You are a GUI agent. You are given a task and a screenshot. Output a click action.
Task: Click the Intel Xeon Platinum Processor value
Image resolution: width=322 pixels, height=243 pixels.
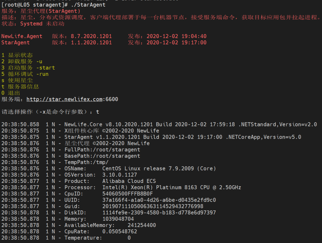click(x=171, y=187)
